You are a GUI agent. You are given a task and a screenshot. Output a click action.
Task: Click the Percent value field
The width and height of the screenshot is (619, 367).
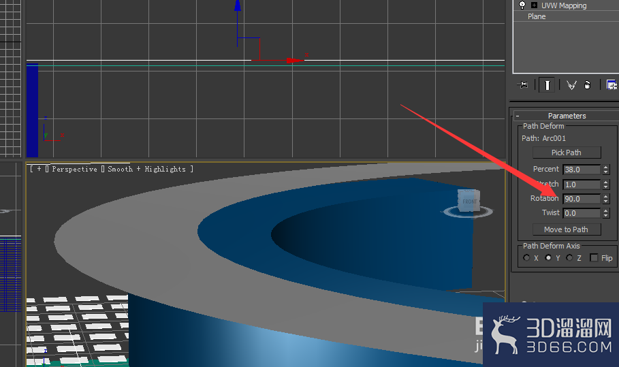(x=582, y=170)
